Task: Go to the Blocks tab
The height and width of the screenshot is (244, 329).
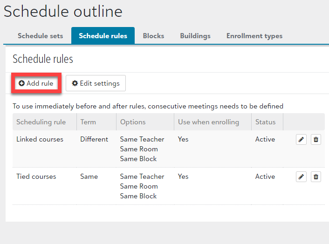Action: 153,36
